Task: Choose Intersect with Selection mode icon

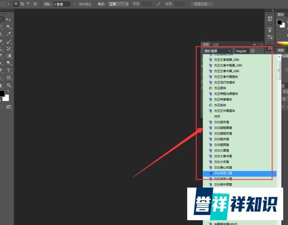Action: pos(35,4)
